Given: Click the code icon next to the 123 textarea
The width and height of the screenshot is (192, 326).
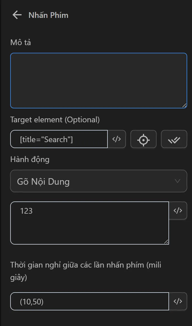Looking at the screenshot, I should point(178,211).
